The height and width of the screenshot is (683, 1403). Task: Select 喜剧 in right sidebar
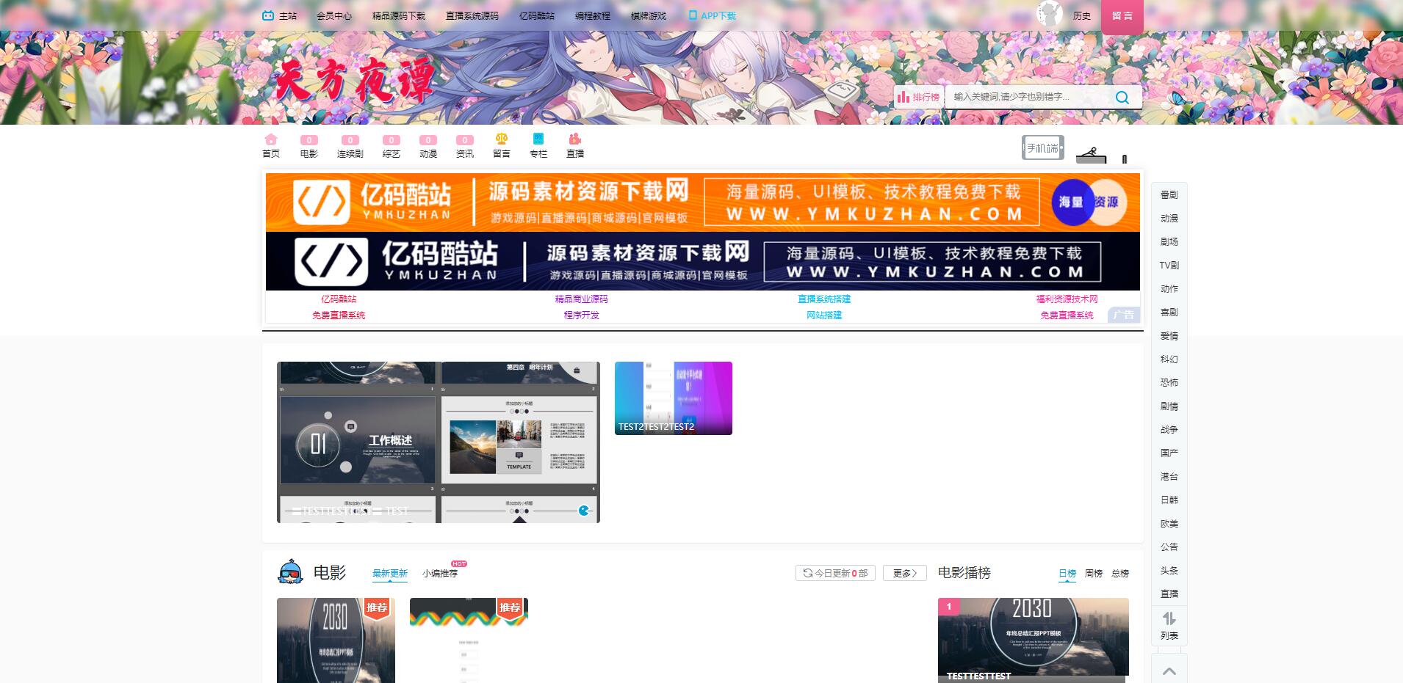(1169, 312)
